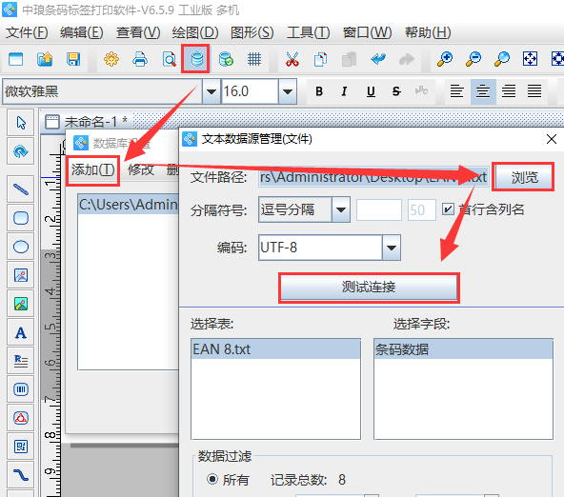Select the barcode drawing tool

21,389
